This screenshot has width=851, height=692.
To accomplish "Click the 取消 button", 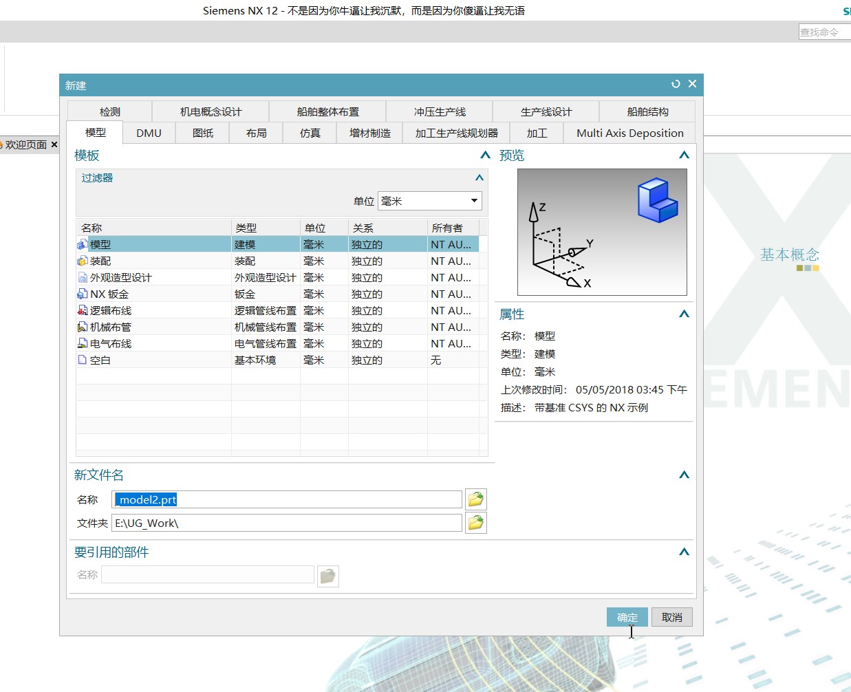I will [672, 617].
